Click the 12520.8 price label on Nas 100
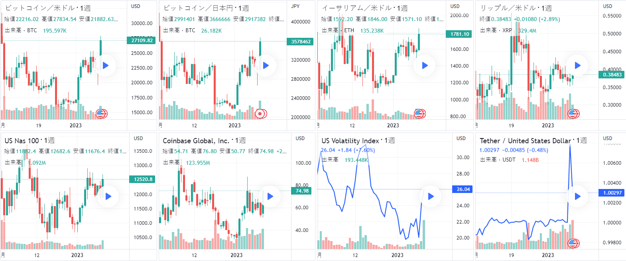 (x=143, y=179)
